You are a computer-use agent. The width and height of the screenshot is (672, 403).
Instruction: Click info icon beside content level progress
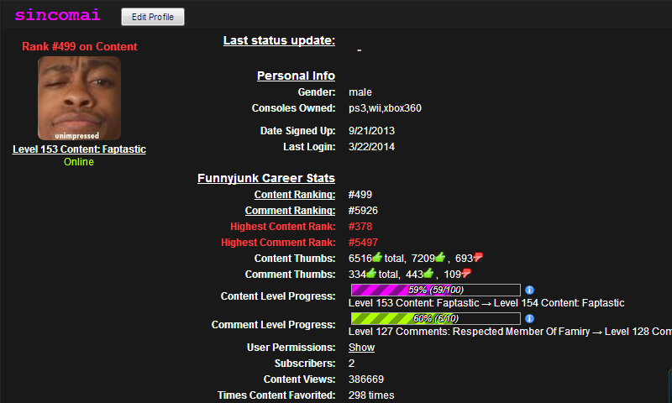[x=529, y=290]
